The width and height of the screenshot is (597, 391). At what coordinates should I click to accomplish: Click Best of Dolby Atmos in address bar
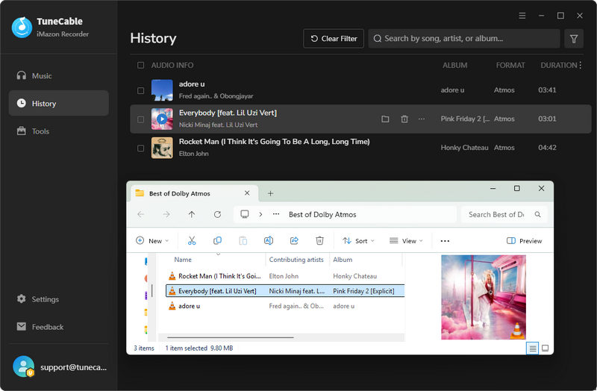[322, 214]
